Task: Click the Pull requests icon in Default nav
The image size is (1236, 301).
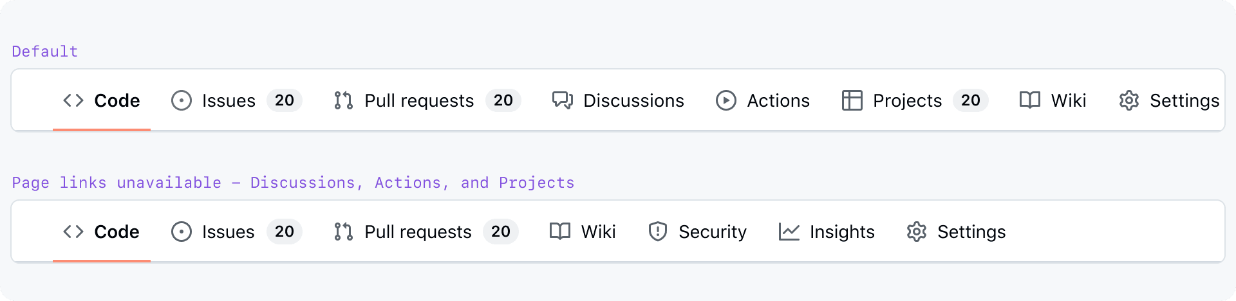Action: (x=344, y=100)
